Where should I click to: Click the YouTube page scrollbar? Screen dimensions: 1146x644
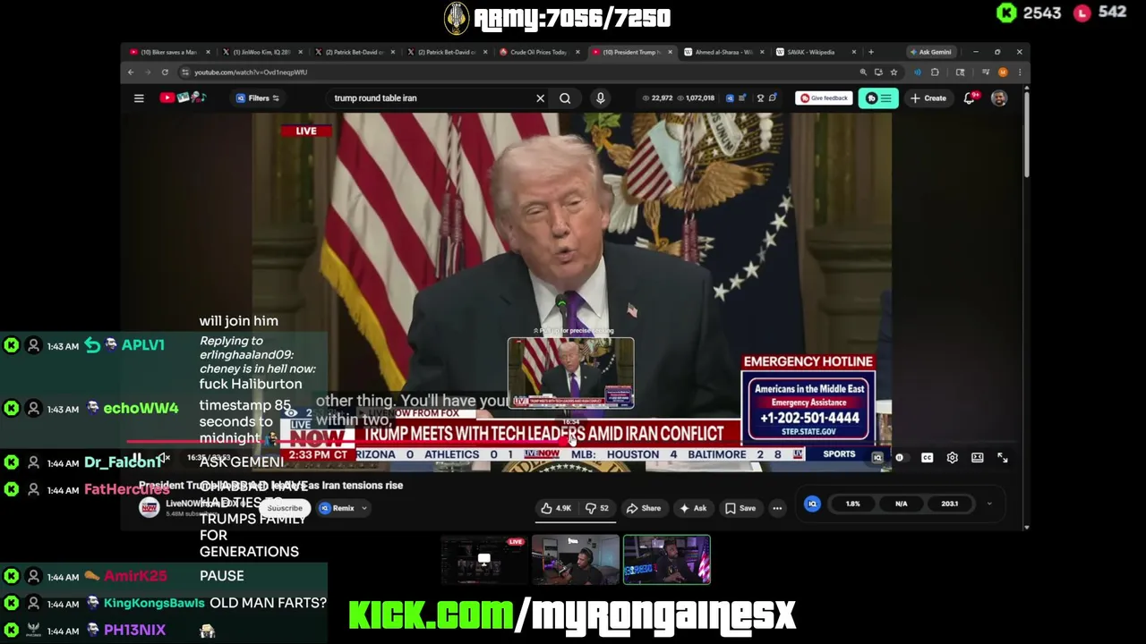(x=1027, y=134)
